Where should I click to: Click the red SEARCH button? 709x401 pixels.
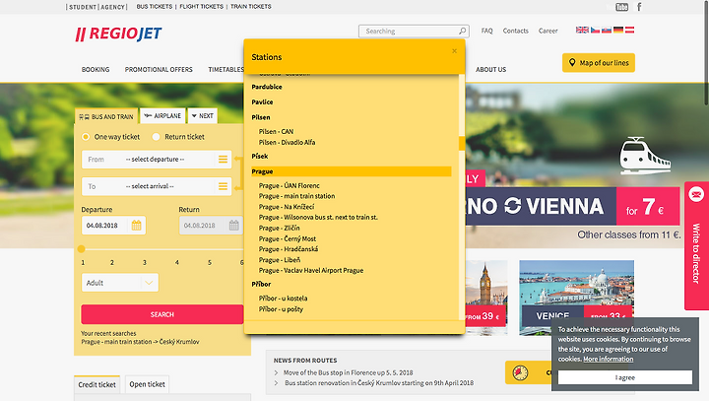pos(162,314)
